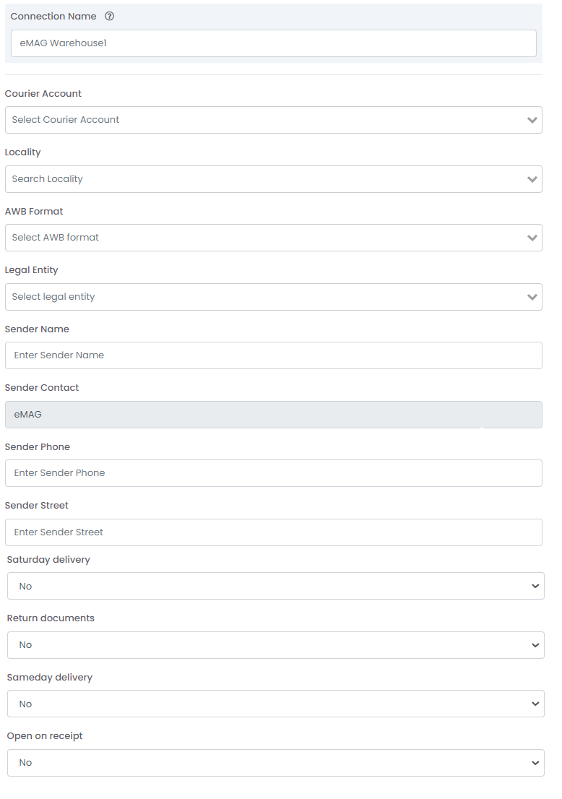
Task: Click the Legal Entity chevron arrow
Action: [532, 297]
